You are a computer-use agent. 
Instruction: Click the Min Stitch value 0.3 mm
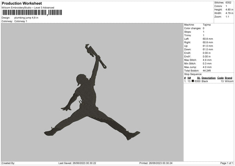coord(207,64)
